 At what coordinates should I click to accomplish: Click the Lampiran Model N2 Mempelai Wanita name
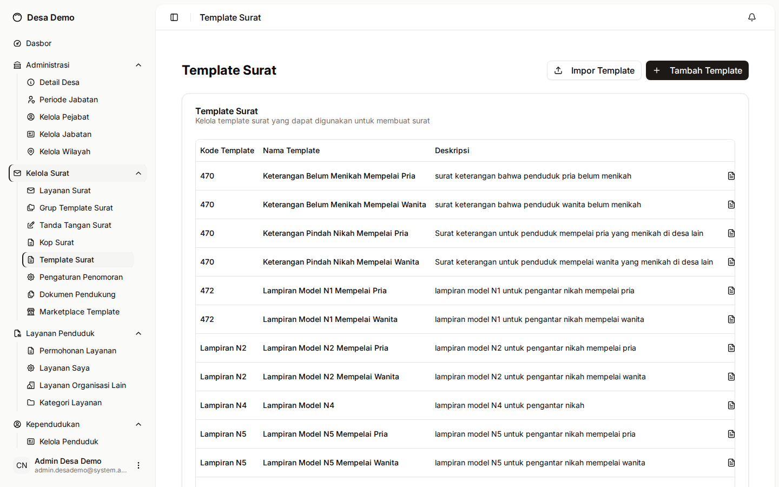(331, 377)
